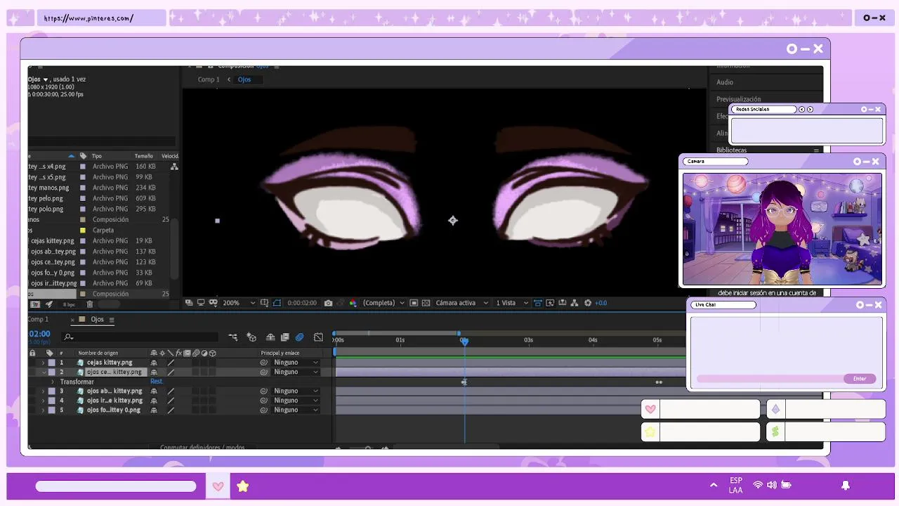Screen dimensions: 899x506
Task: Click the Rest. reset link for Transformar
Action: click(157, 382)
